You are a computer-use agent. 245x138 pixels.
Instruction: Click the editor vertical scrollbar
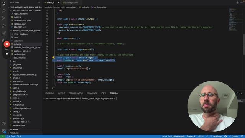click(244, 44)
